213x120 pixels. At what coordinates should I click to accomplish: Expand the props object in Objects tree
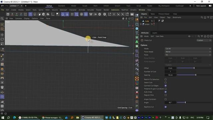tap(141, 24)
